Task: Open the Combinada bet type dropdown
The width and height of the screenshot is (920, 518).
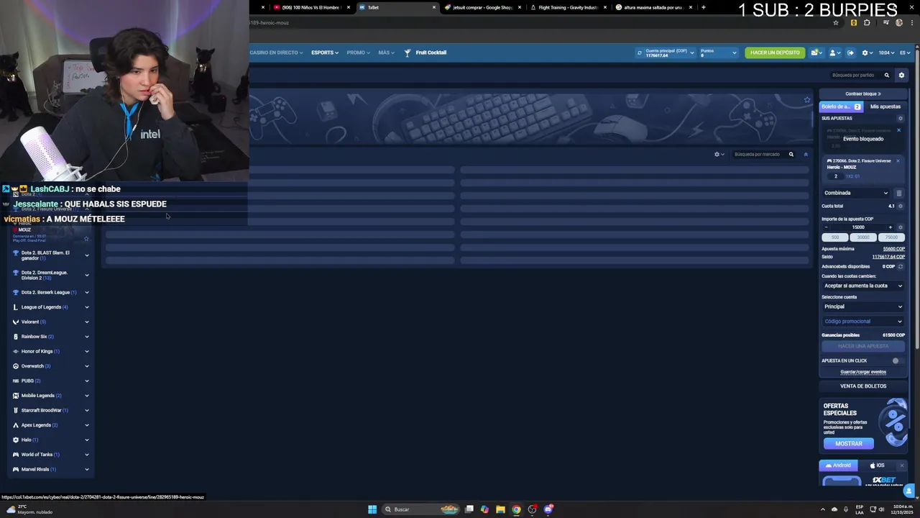Action: (856, 193)
